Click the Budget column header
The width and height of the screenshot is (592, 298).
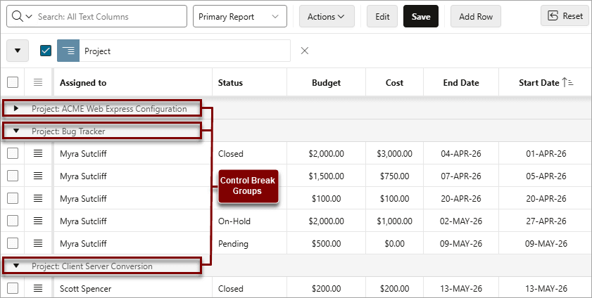[x=326, y=83]
